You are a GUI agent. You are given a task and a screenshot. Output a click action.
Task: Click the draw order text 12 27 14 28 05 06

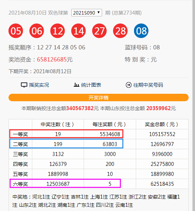61,47
